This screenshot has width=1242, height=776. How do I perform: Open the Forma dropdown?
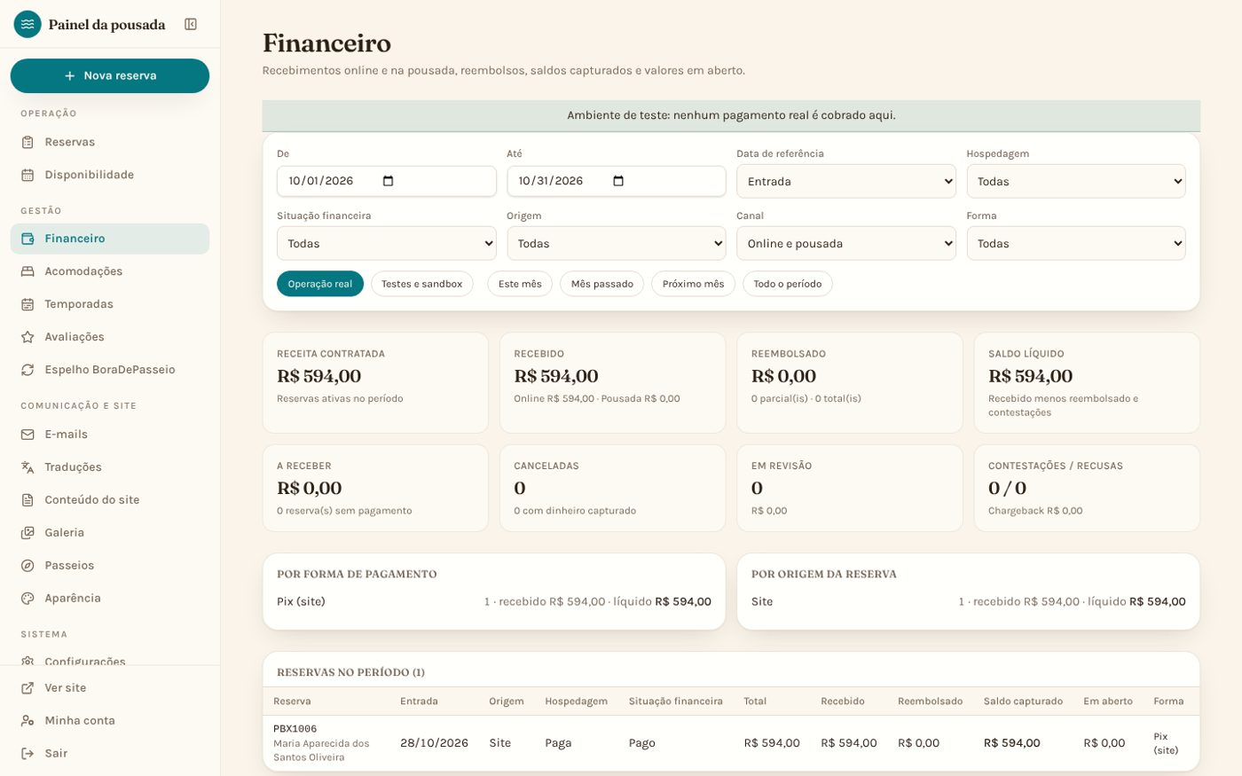click(1076, 244)
